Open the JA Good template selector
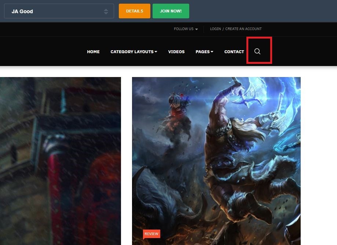This screenshot has width=337, height=245. (59, 11)
